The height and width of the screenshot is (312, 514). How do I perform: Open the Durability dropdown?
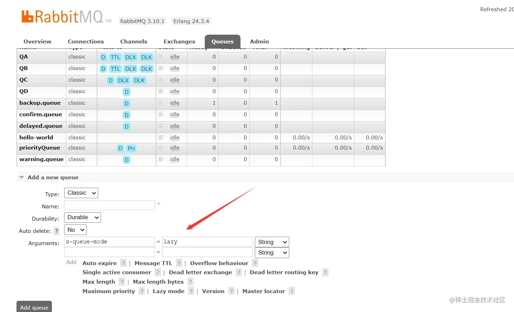pyautogui.click(x=82, y=217)
